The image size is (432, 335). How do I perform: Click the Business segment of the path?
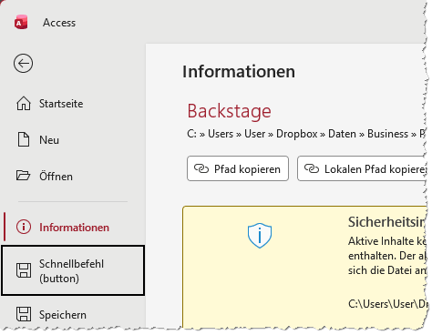tap(387, 134)
